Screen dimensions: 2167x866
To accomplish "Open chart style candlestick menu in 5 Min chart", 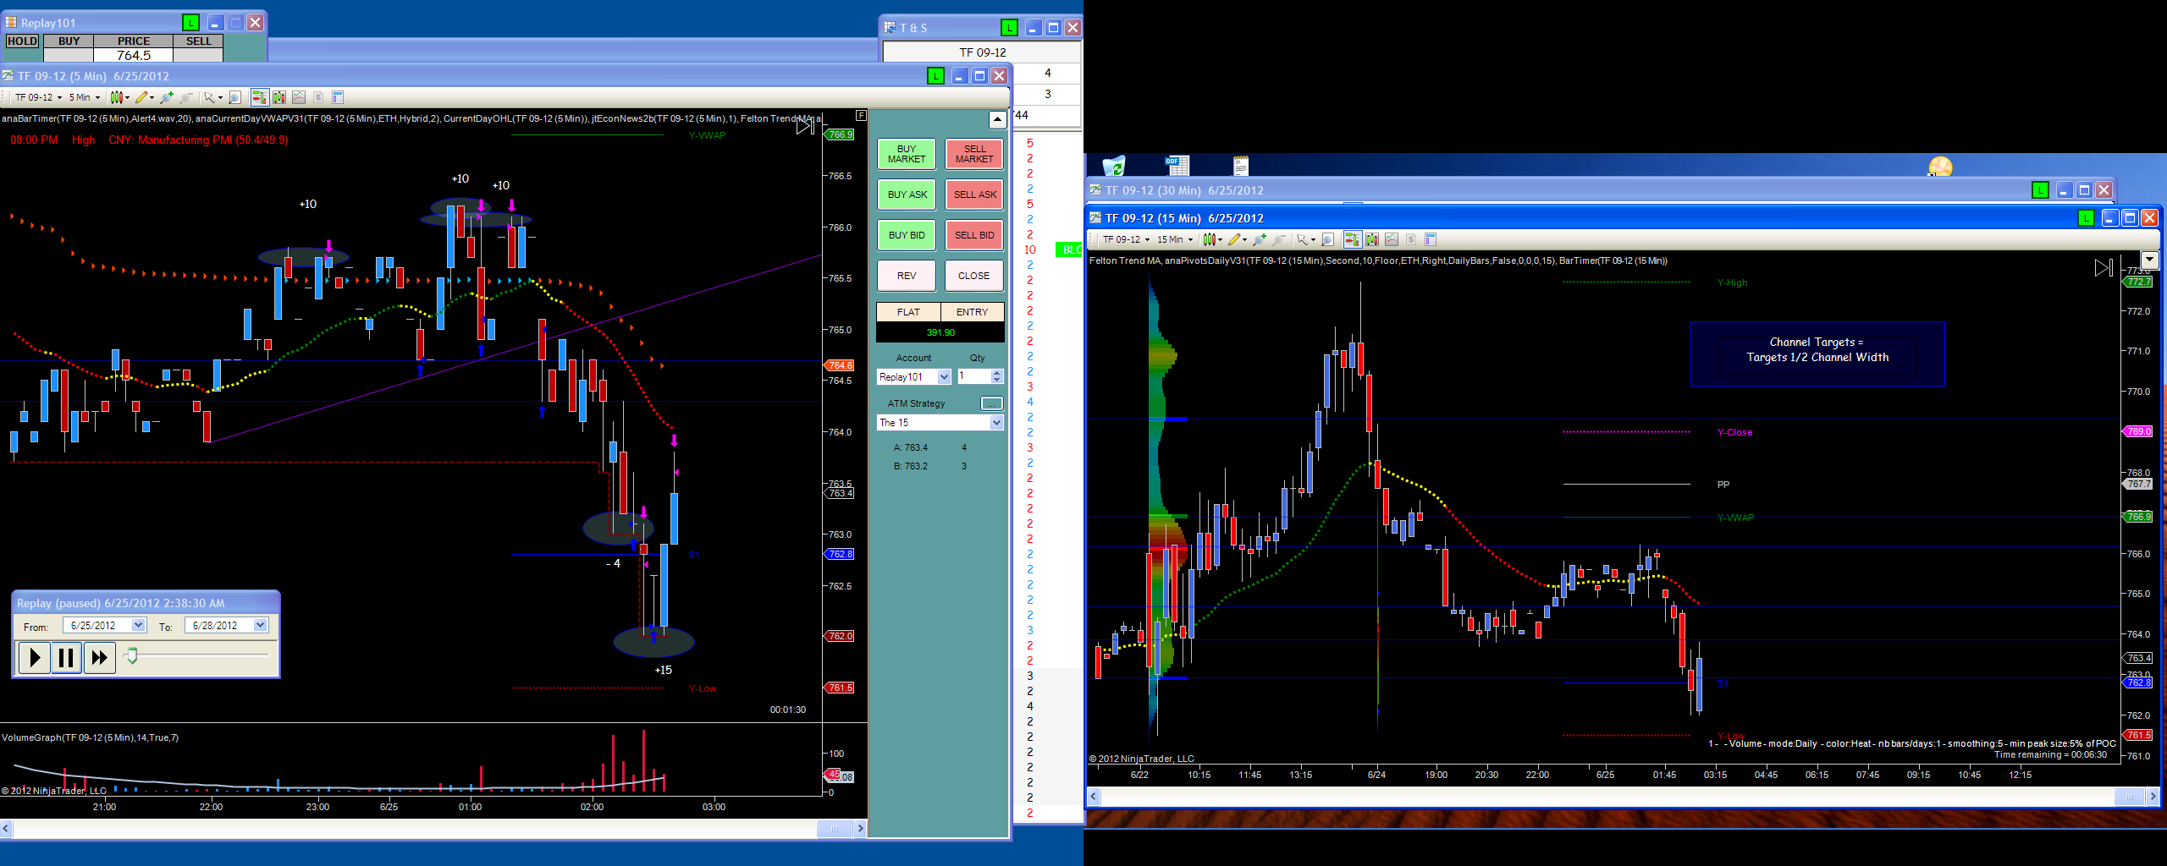I will click(x=119, y=97).
